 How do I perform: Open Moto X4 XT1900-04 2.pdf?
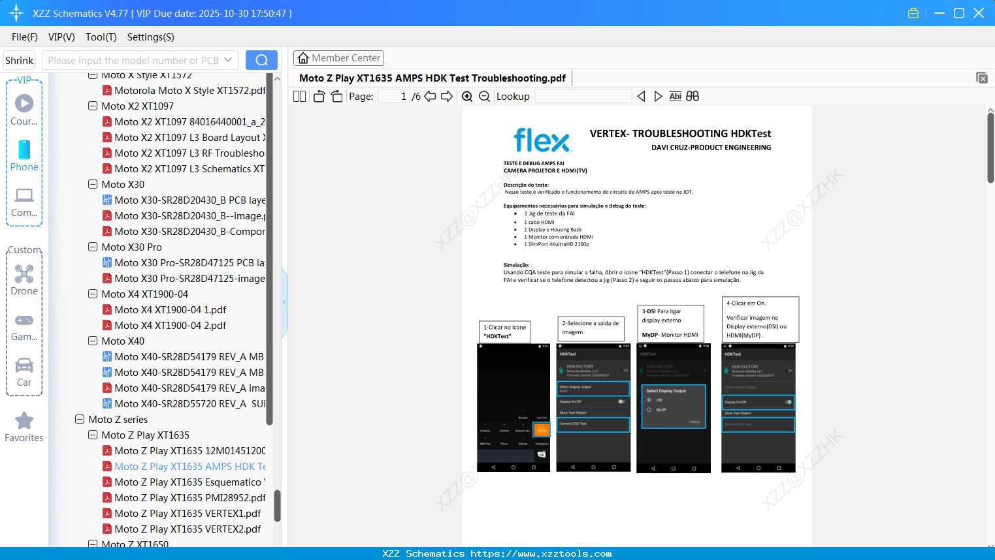[x=165, y=325]
